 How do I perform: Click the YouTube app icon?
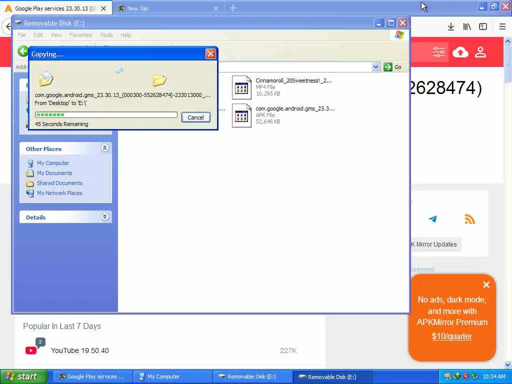(x=31, y=350)
